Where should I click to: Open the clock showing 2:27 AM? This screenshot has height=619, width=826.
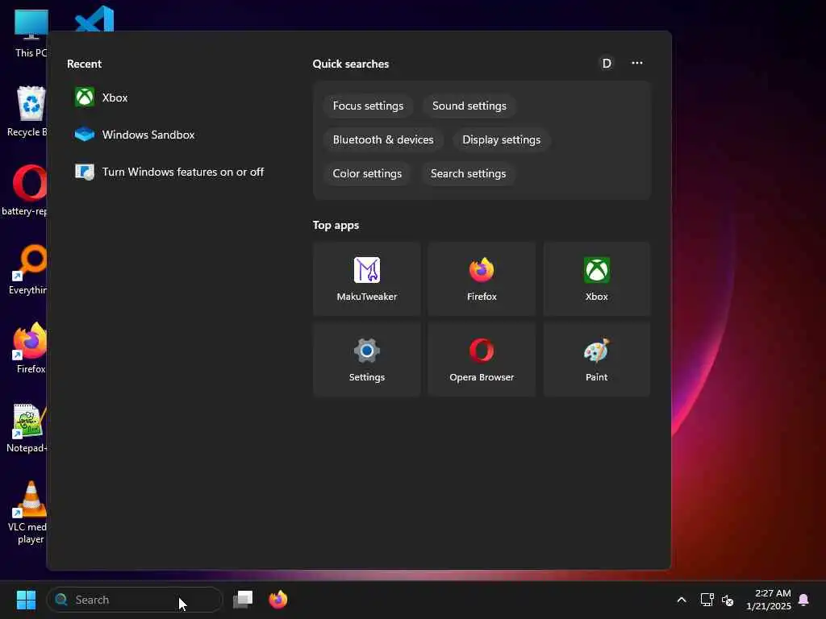[769, 600]
